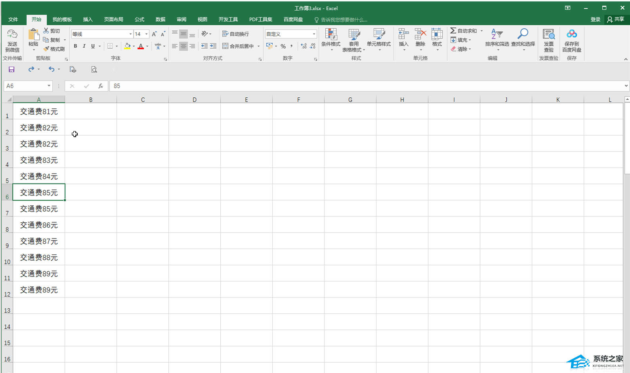This screenshot has width=630, height=373.
Task: Apply the red font color
Action: 141,46
